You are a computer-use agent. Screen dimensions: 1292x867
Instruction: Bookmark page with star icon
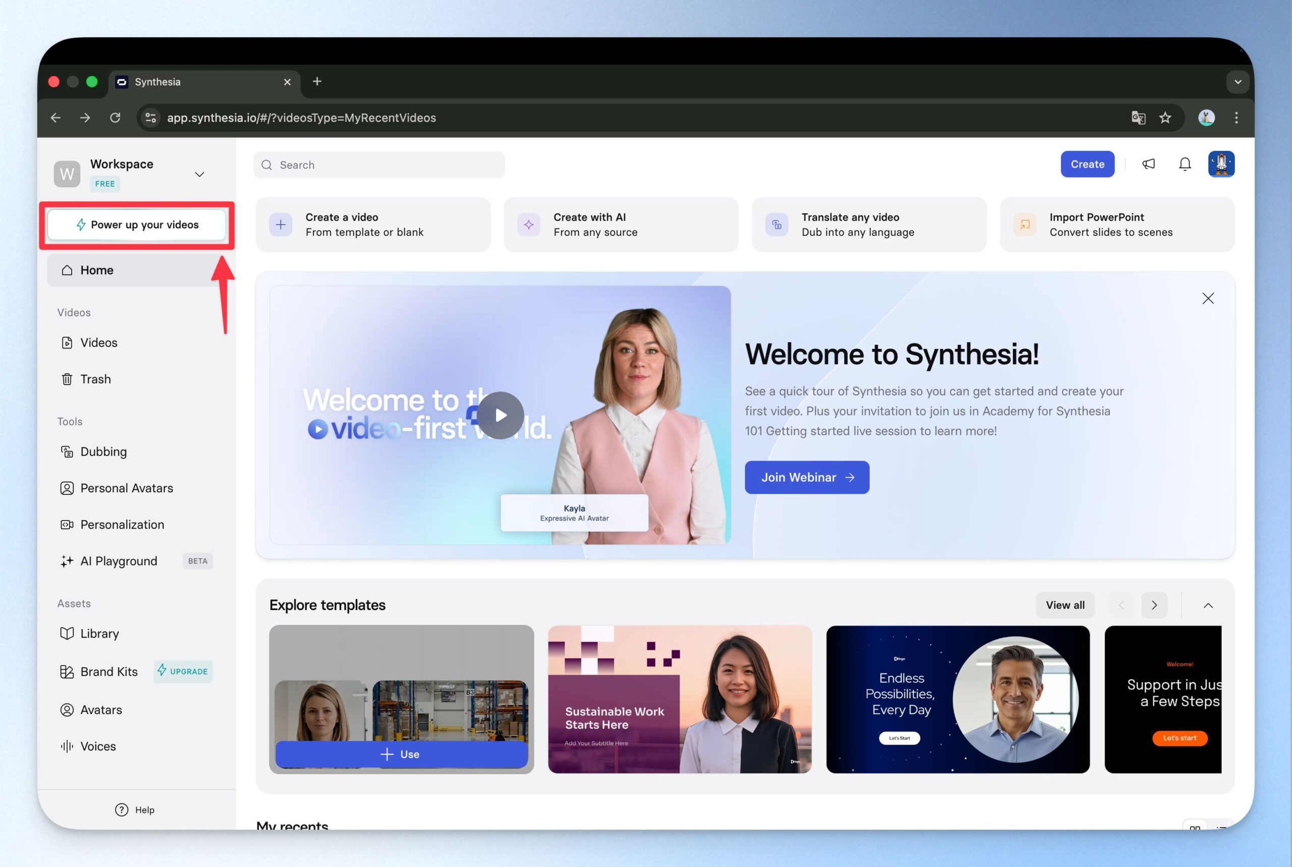[1165, 118]
